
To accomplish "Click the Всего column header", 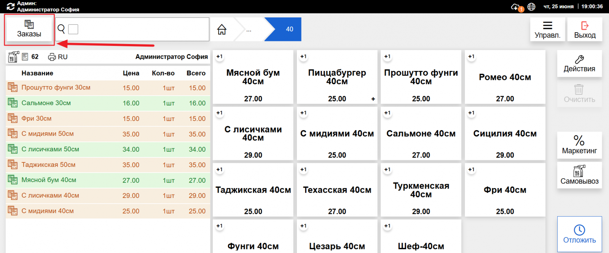I will pyautogui.click(x=196, y=73).
